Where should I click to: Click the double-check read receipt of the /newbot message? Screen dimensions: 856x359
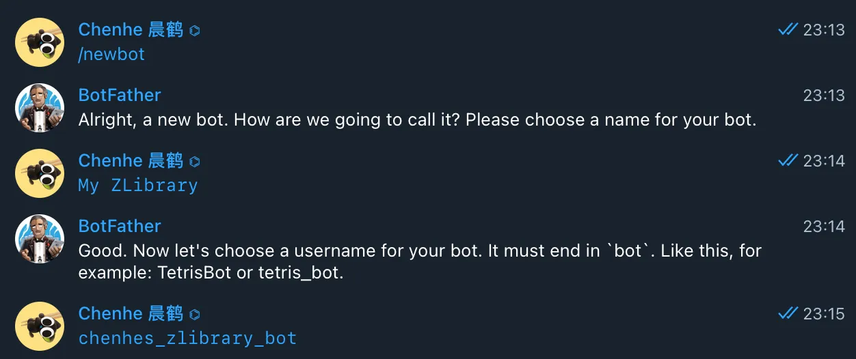(788, 29)
